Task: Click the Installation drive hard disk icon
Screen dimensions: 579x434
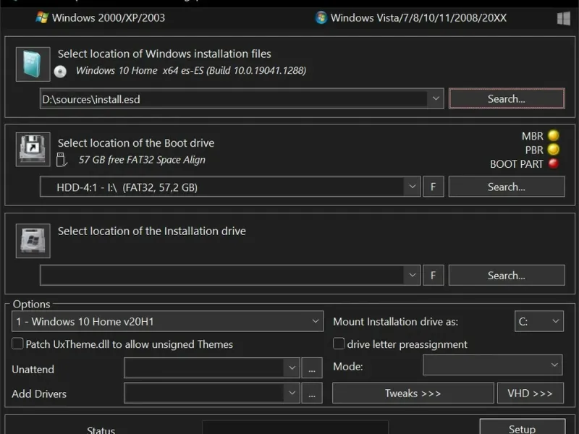Action: point(33,241)
